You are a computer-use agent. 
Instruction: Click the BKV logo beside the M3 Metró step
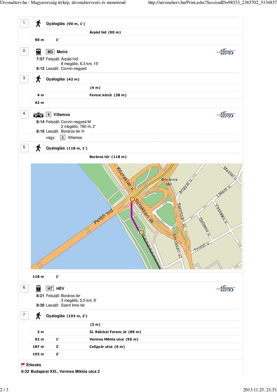(x=226, y=52)
